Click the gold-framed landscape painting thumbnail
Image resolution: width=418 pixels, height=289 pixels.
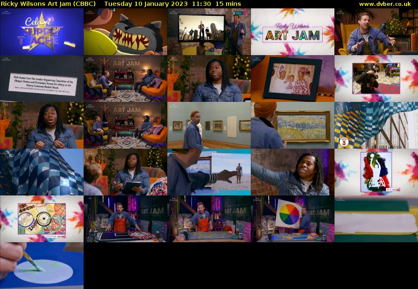293,125
